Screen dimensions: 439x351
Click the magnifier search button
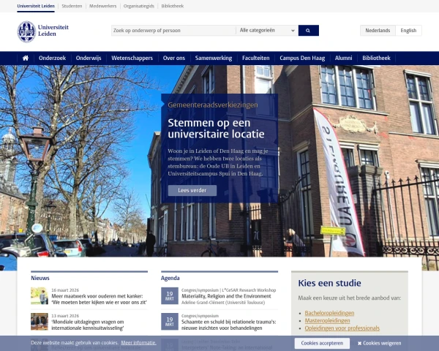tap(308, 31)
